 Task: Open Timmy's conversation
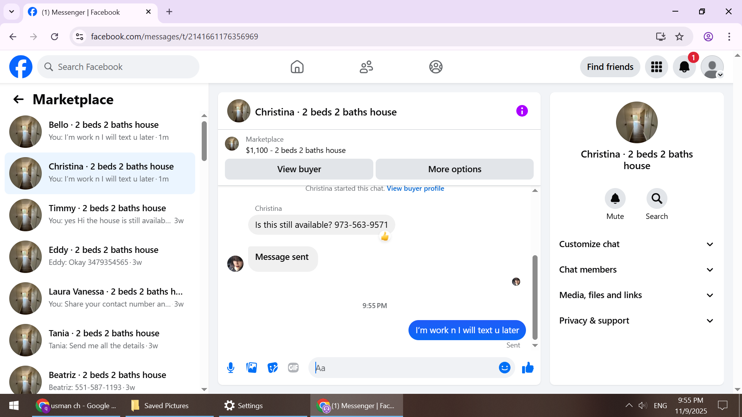point(100,215)
